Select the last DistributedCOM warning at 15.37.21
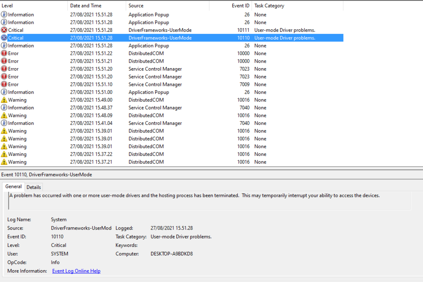Screen dimensions: 423x282 pyautogui.click(x=146, y=162)
